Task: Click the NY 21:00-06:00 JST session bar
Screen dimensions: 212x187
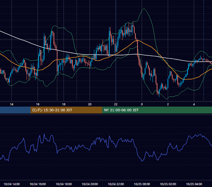Action: (x=157, y=110)
